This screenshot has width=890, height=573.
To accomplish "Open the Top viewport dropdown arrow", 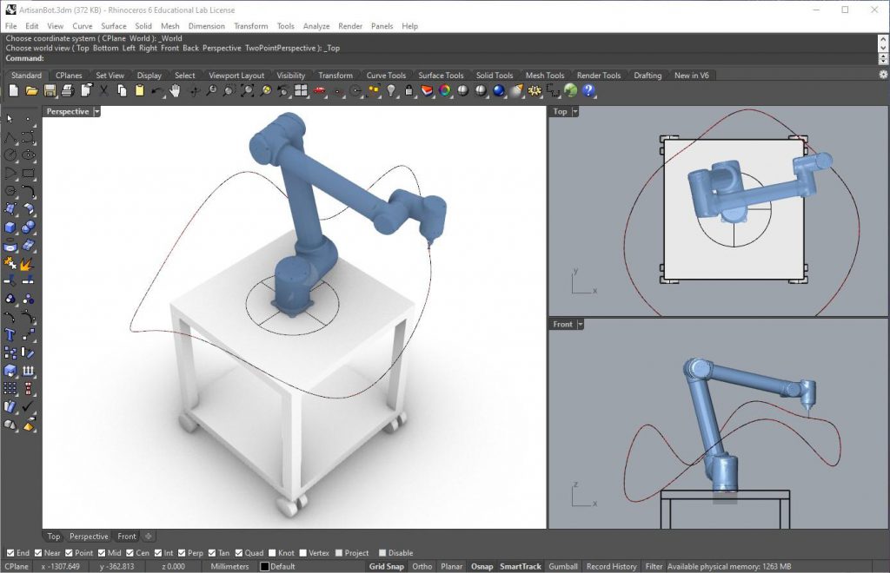I will click(575, 112).
